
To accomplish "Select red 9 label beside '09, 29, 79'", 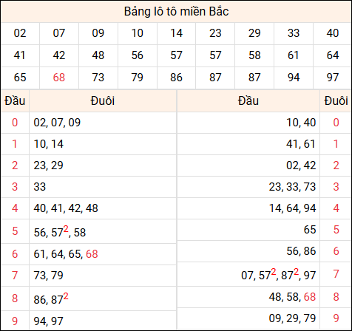I will pyautogui.click(x=336, y=318).
